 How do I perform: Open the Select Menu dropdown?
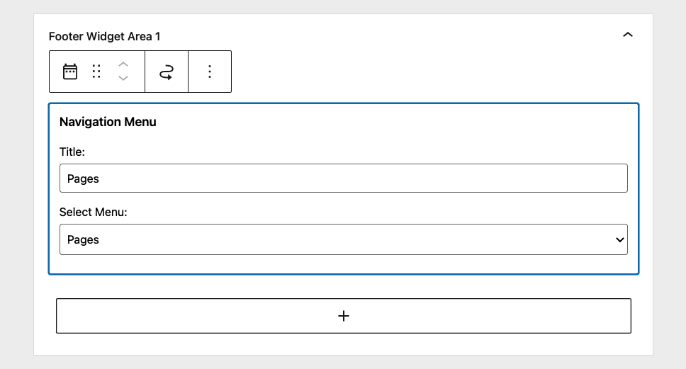[x=344, y=239]
